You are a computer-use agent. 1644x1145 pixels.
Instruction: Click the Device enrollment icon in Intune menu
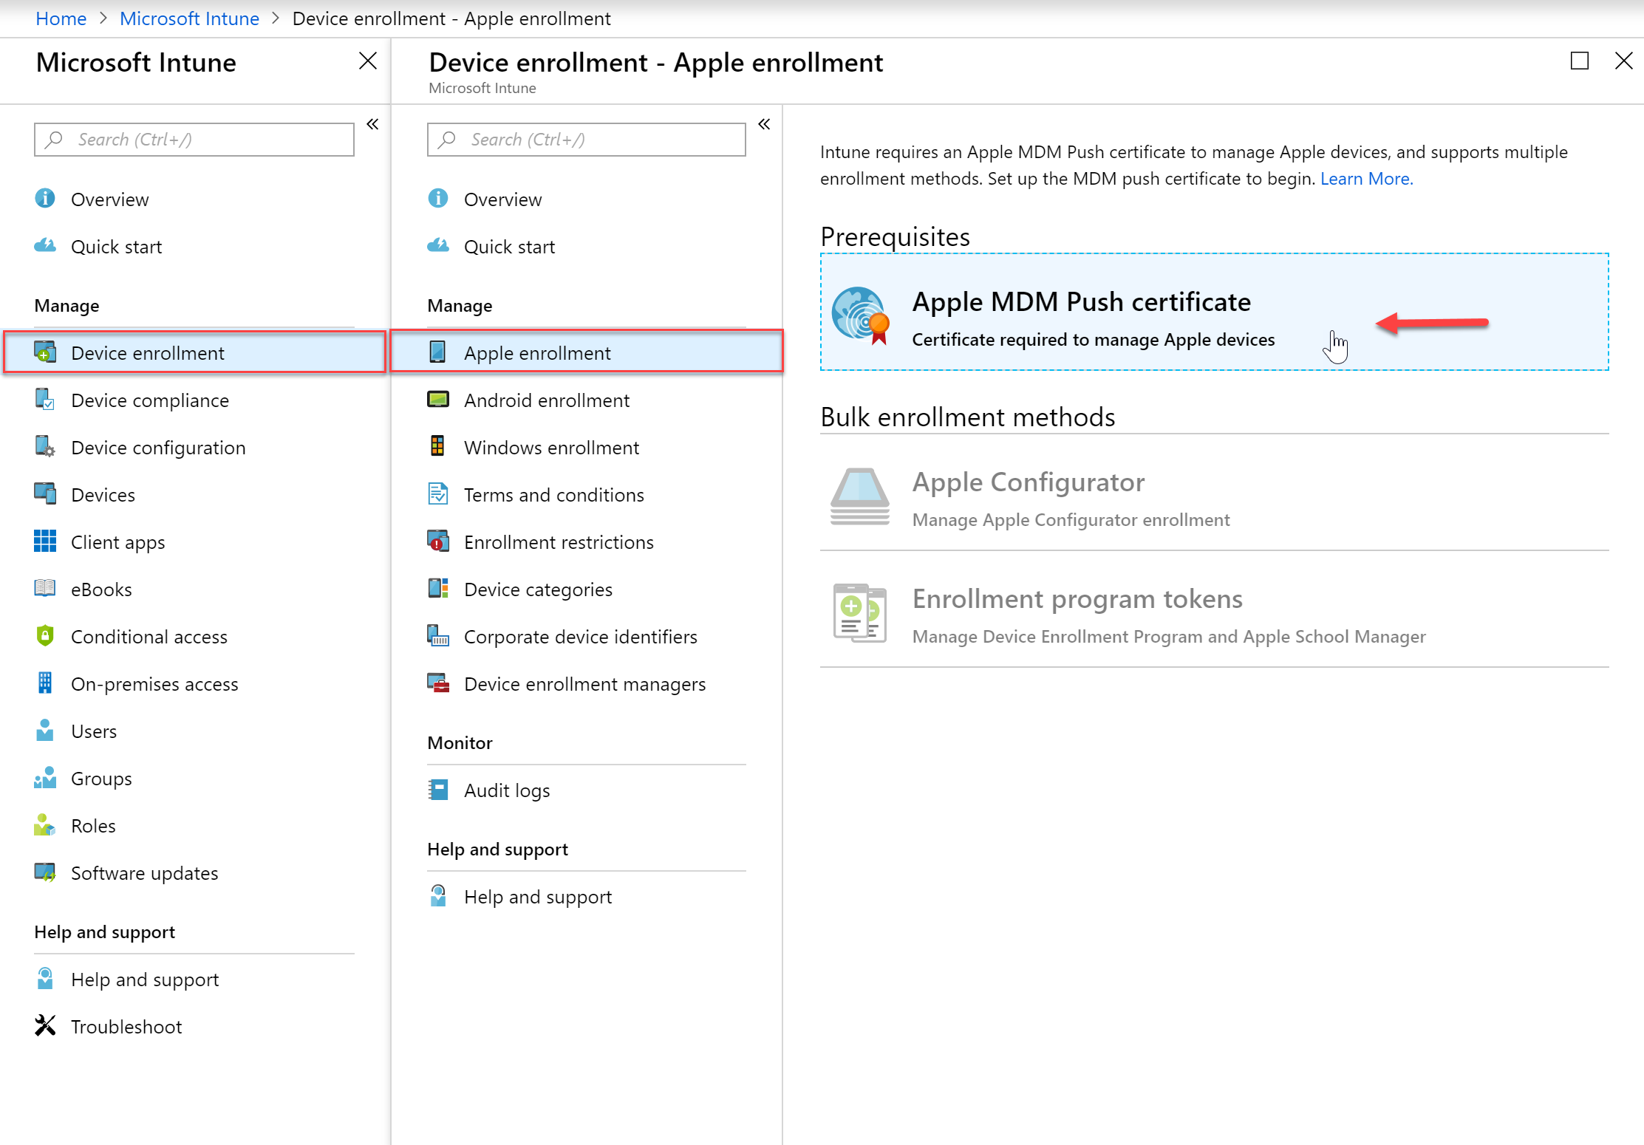(45, 352)
